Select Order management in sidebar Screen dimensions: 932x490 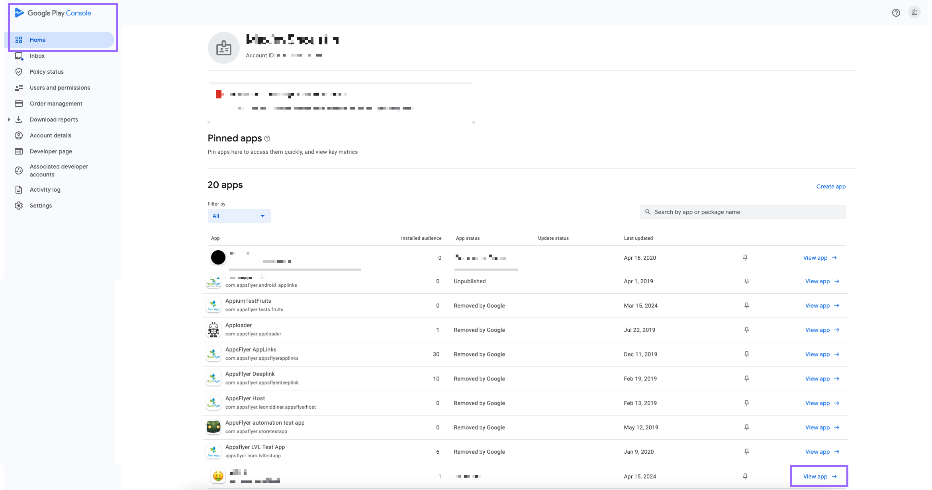(x=56, y=104)
